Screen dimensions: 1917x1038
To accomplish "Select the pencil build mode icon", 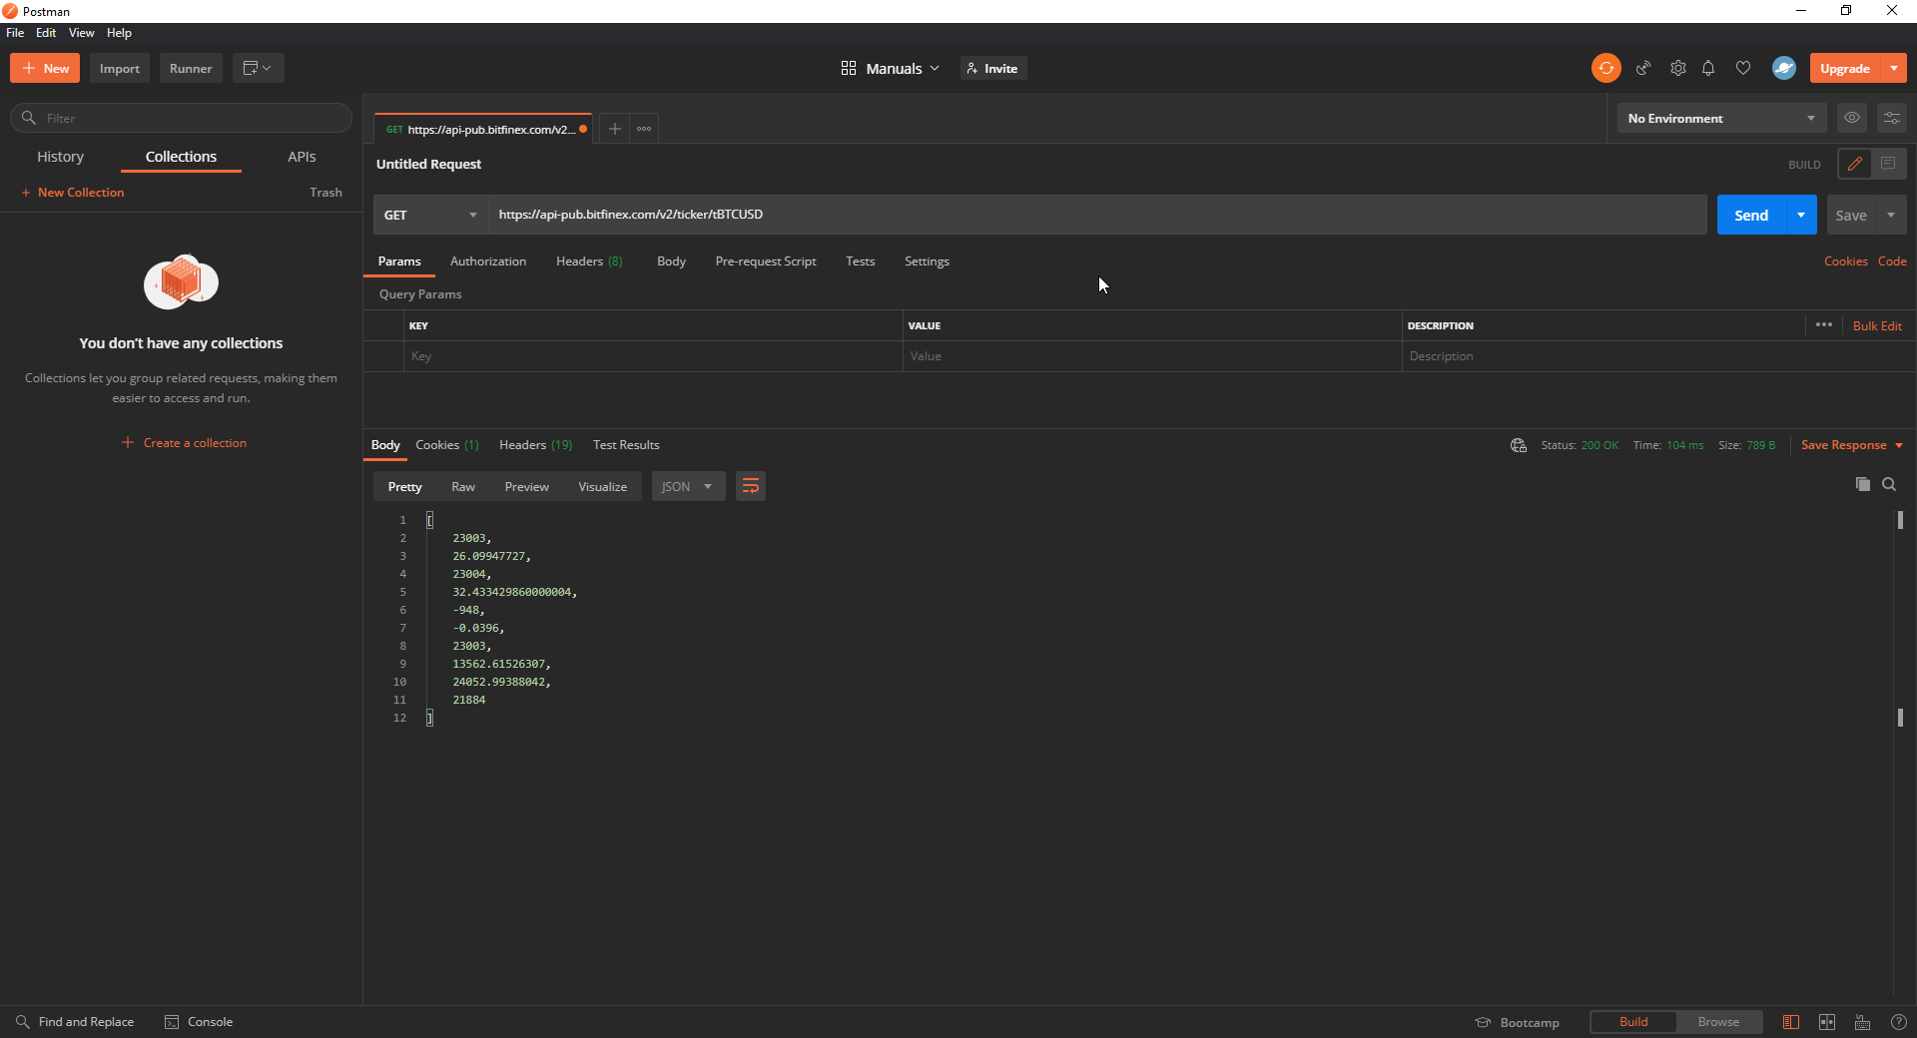I will pyautogui.click(x=1855, y=164).
